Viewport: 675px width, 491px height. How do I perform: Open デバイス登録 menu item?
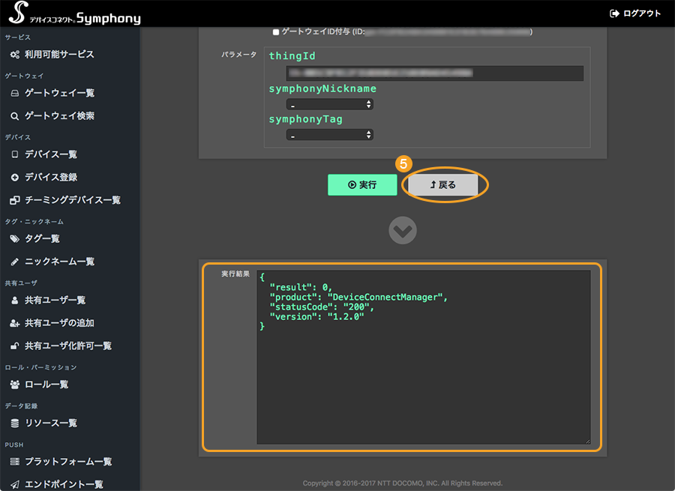[x=51, y=177]
